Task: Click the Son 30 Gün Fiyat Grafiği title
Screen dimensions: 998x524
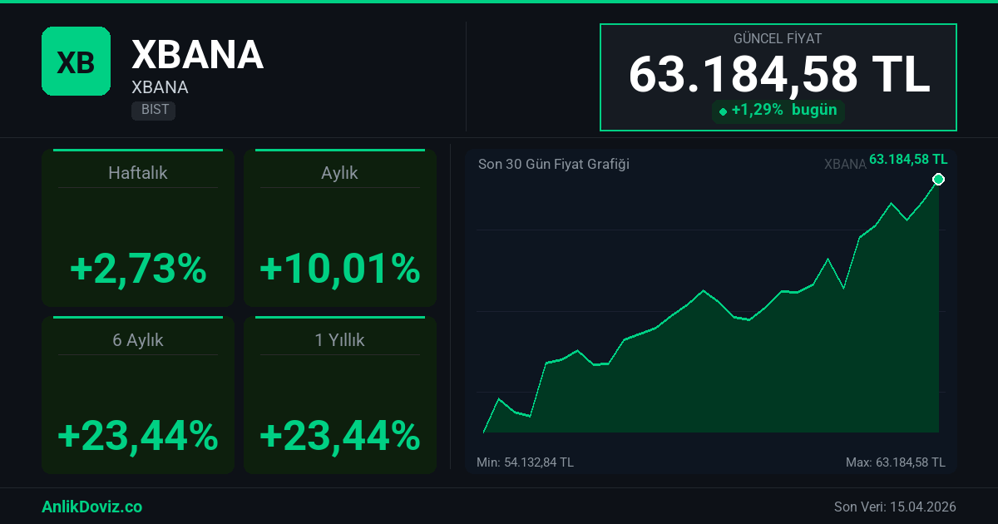Action: tap(553, 164)
